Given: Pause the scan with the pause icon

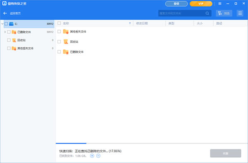Looking at the screenshot, I should point(98,156).
